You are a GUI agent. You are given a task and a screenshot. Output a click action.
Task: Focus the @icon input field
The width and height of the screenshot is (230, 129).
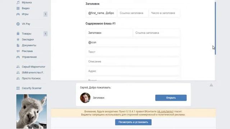pyautogui.click(x=133, y=42)
